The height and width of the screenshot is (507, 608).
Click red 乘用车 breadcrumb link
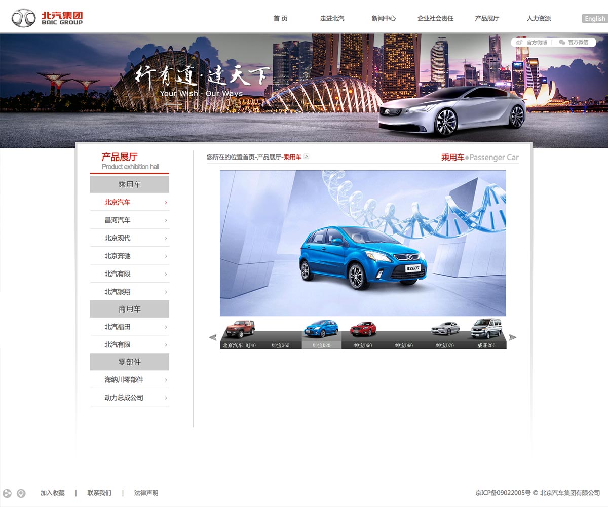point(292,157)
